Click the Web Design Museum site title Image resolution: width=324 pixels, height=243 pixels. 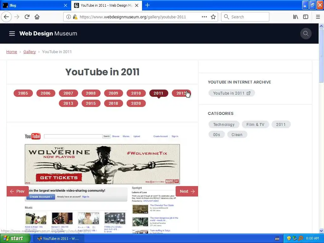pyautogui.click(x=48, y=34)
